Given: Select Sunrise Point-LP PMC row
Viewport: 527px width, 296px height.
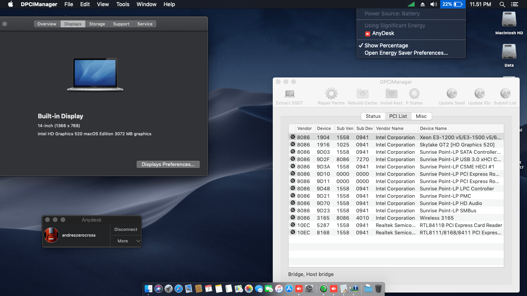Looking at the screenshot, I should (396, 196).
